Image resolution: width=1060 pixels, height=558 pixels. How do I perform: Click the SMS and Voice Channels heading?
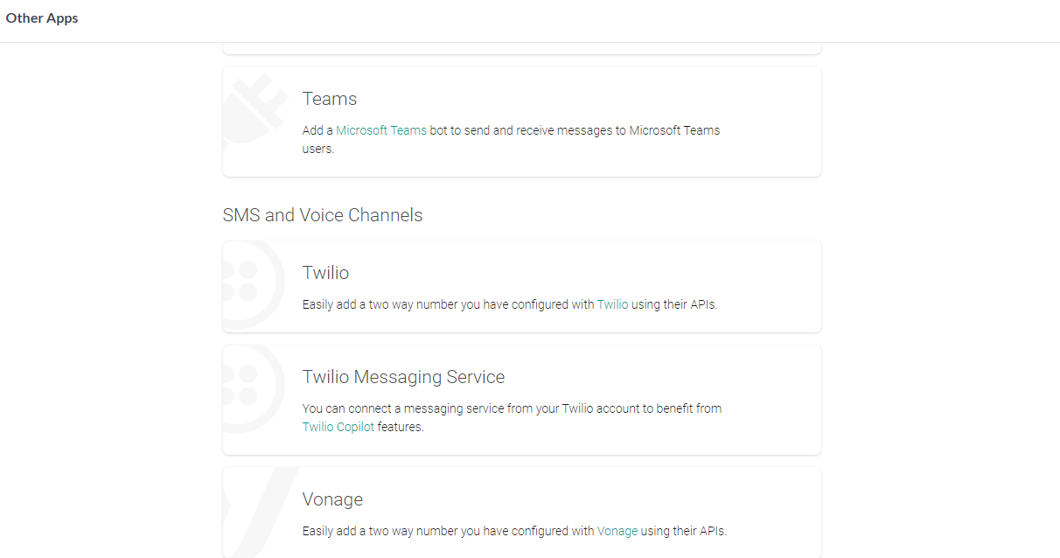[x=323, y=215]
